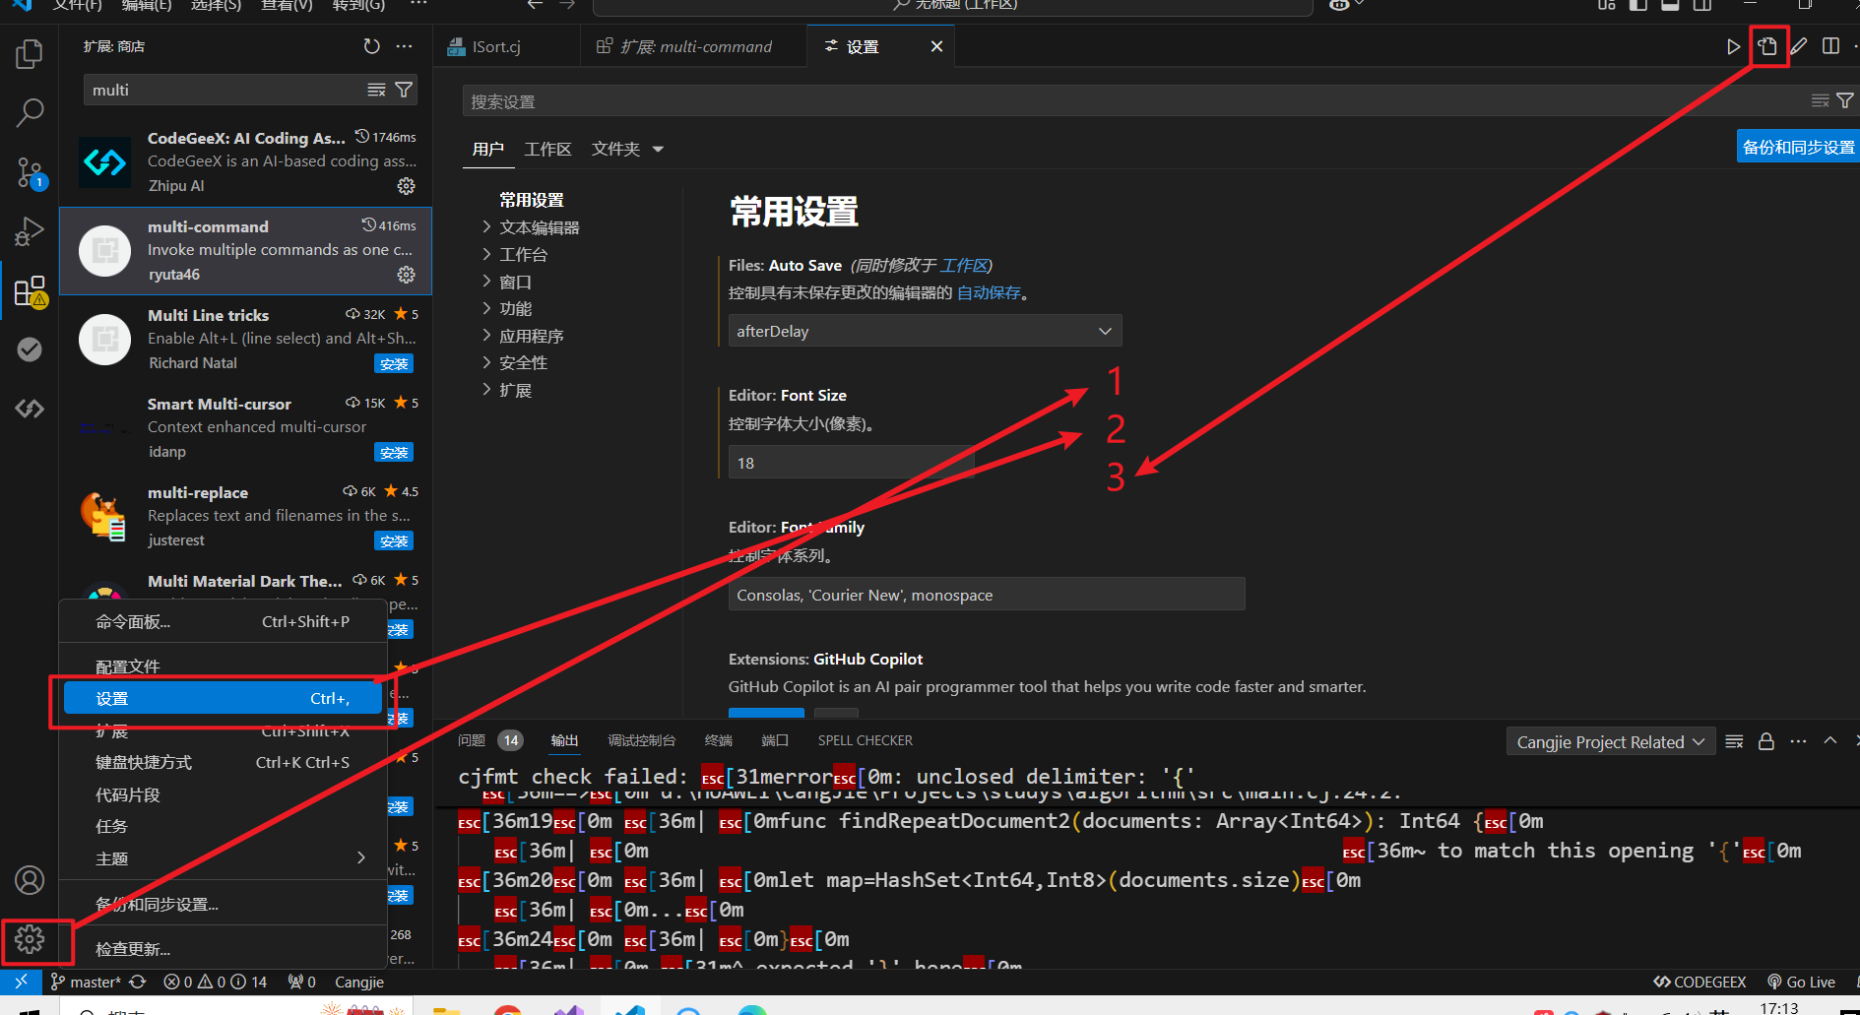Open the Accounts icon in activity bar

point(30,880)
